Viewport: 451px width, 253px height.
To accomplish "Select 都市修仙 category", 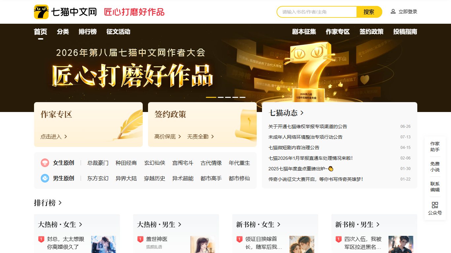I will 240,178.
